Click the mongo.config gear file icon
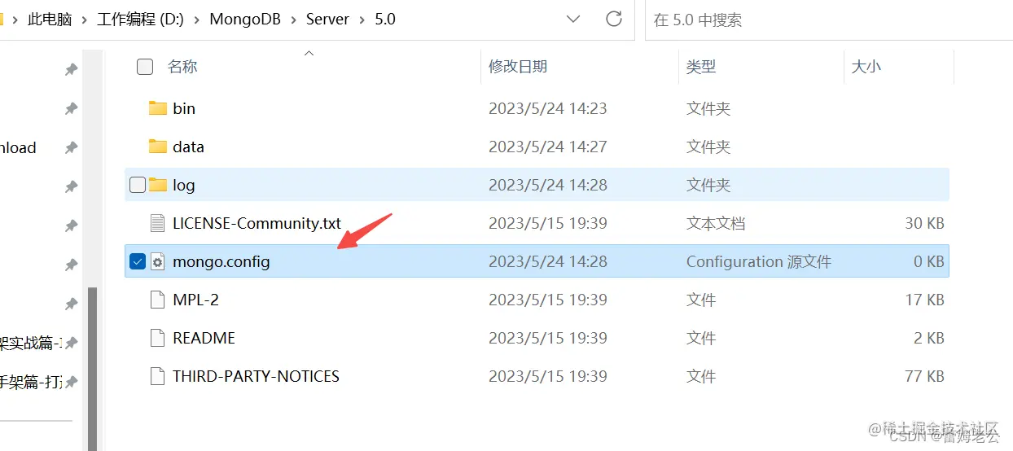The image size is (1013, 451). pyautogui.click(x=158, y=261)
